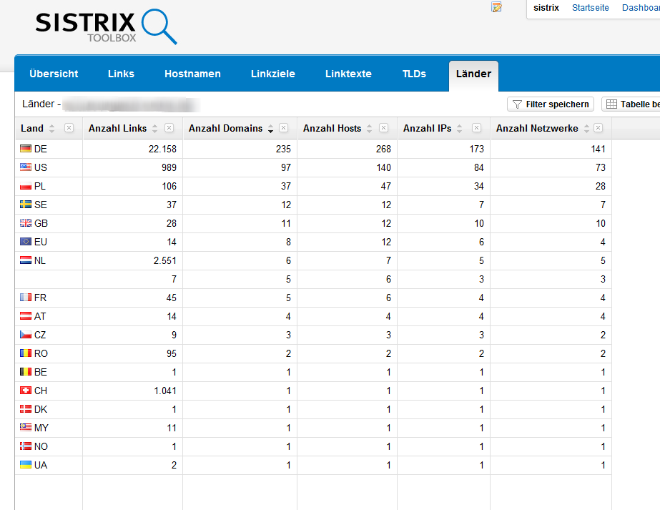660x510 pixels.
Task: Click the Swiss flag in CH row
Action: 26,391
